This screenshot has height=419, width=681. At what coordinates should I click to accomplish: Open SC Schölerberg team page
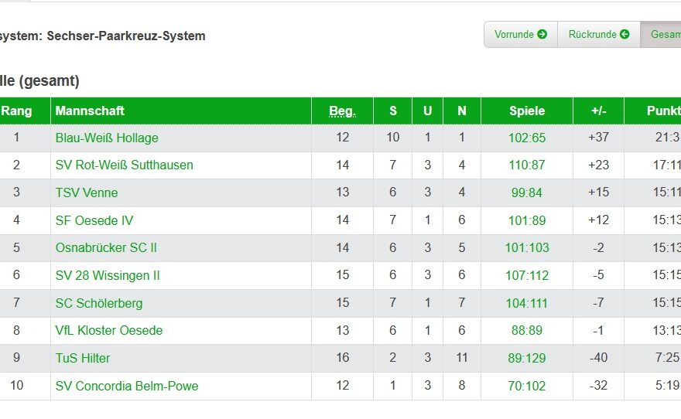tap(99, 303)
